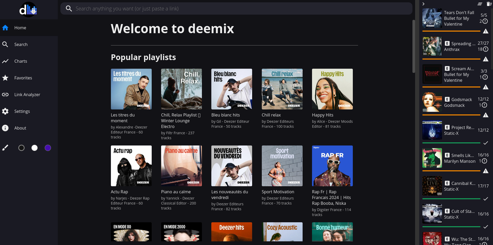Click the deemix logo in the sidebar
The width and height of the screenshot is (493, 245).
(28, 10)
